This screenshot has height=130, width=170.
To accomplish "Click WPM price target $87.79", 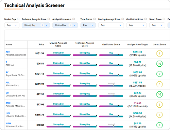I will coord(137,124).
